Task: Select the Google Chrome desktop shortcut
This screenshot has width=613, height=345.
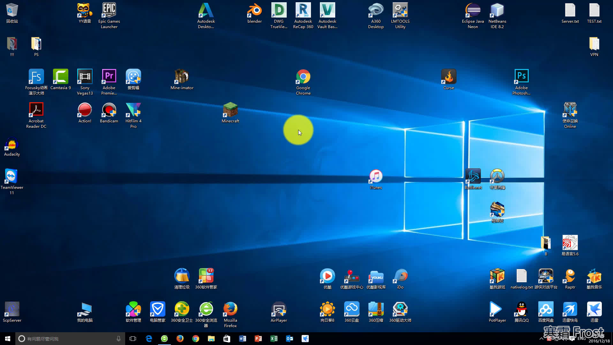Action: pyautogui.click(x=303, y=82)
